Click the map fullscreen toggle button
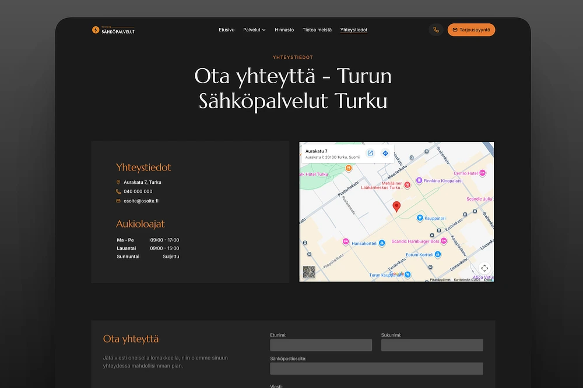This screenshot has height=388, width=583. point(484,268)
